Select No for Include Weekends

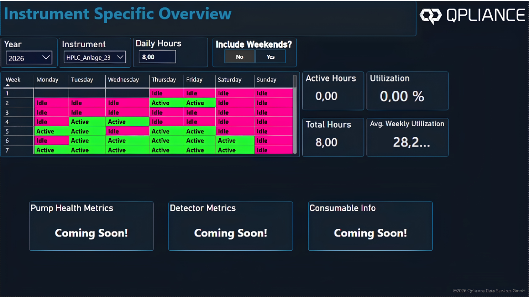(240, 57)
